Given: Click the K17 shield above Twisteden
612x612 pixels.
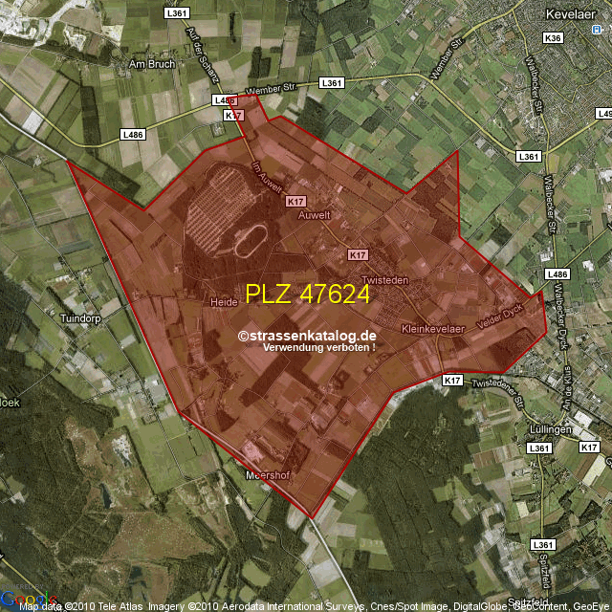Looking at the screenshot, I should coord(358,255).
